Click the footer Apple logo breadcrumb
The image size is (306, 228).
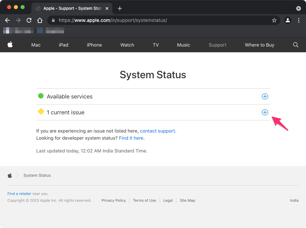(x=10, y=175)
